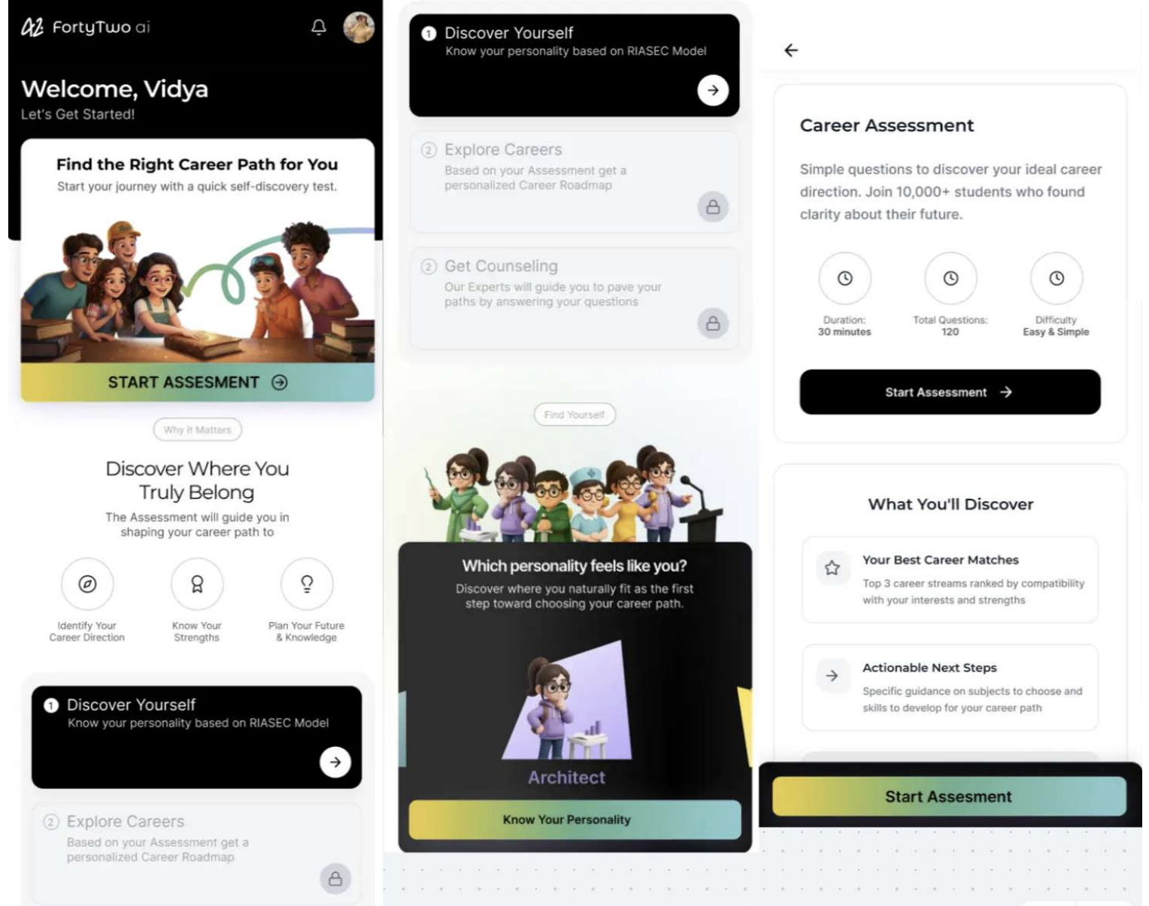Click the Duration clock icon

pyautogui.click(x=844, y=279)
